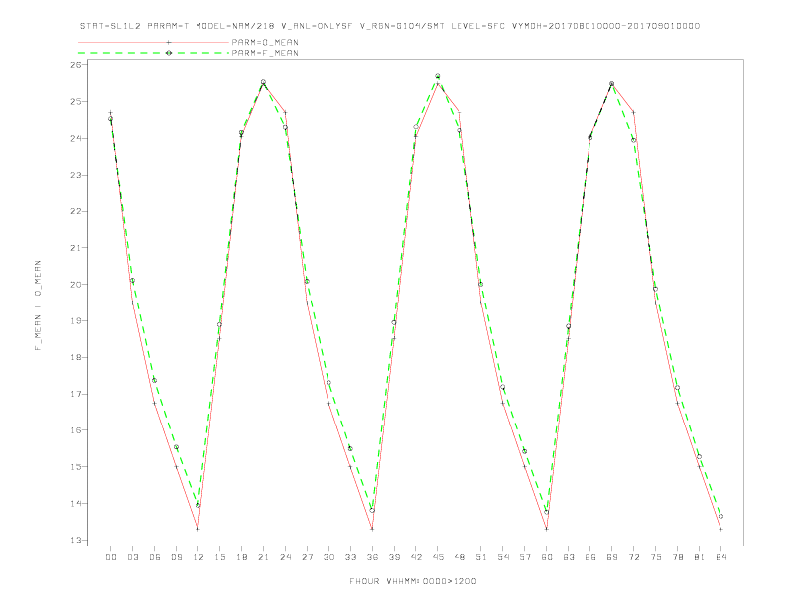Click y-axis tick label 19
This screenshot has width=786, height=607.
click(x=75, y=320)
